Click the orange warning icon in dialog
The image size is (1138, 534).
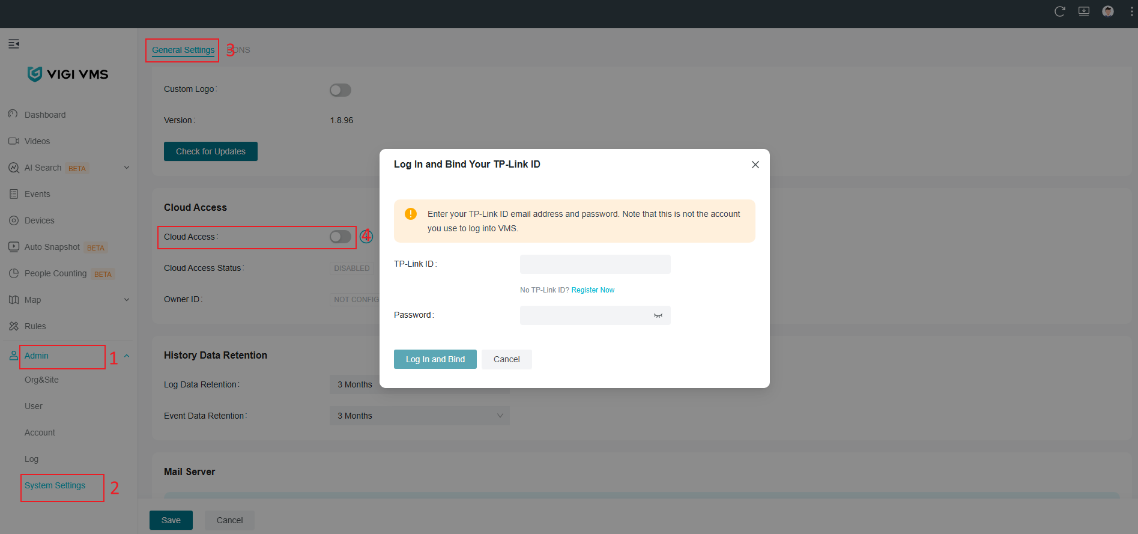pyautogui.click(x=411, y=214)
